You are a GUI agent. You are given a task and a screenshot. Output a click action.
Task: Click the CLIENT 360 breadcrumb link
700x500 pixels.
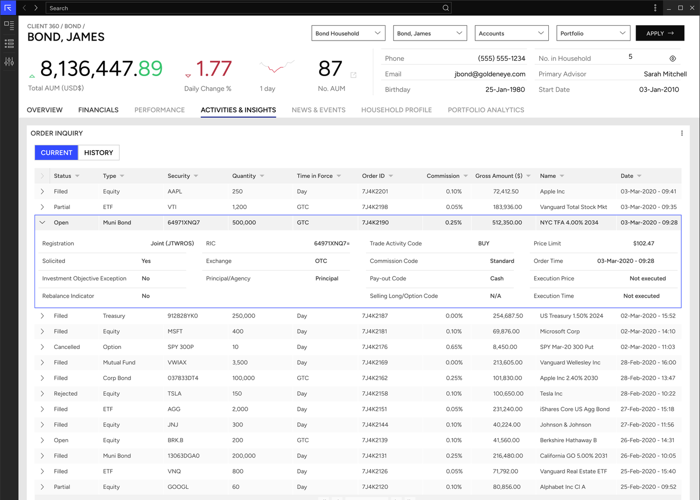coord(43,26)
